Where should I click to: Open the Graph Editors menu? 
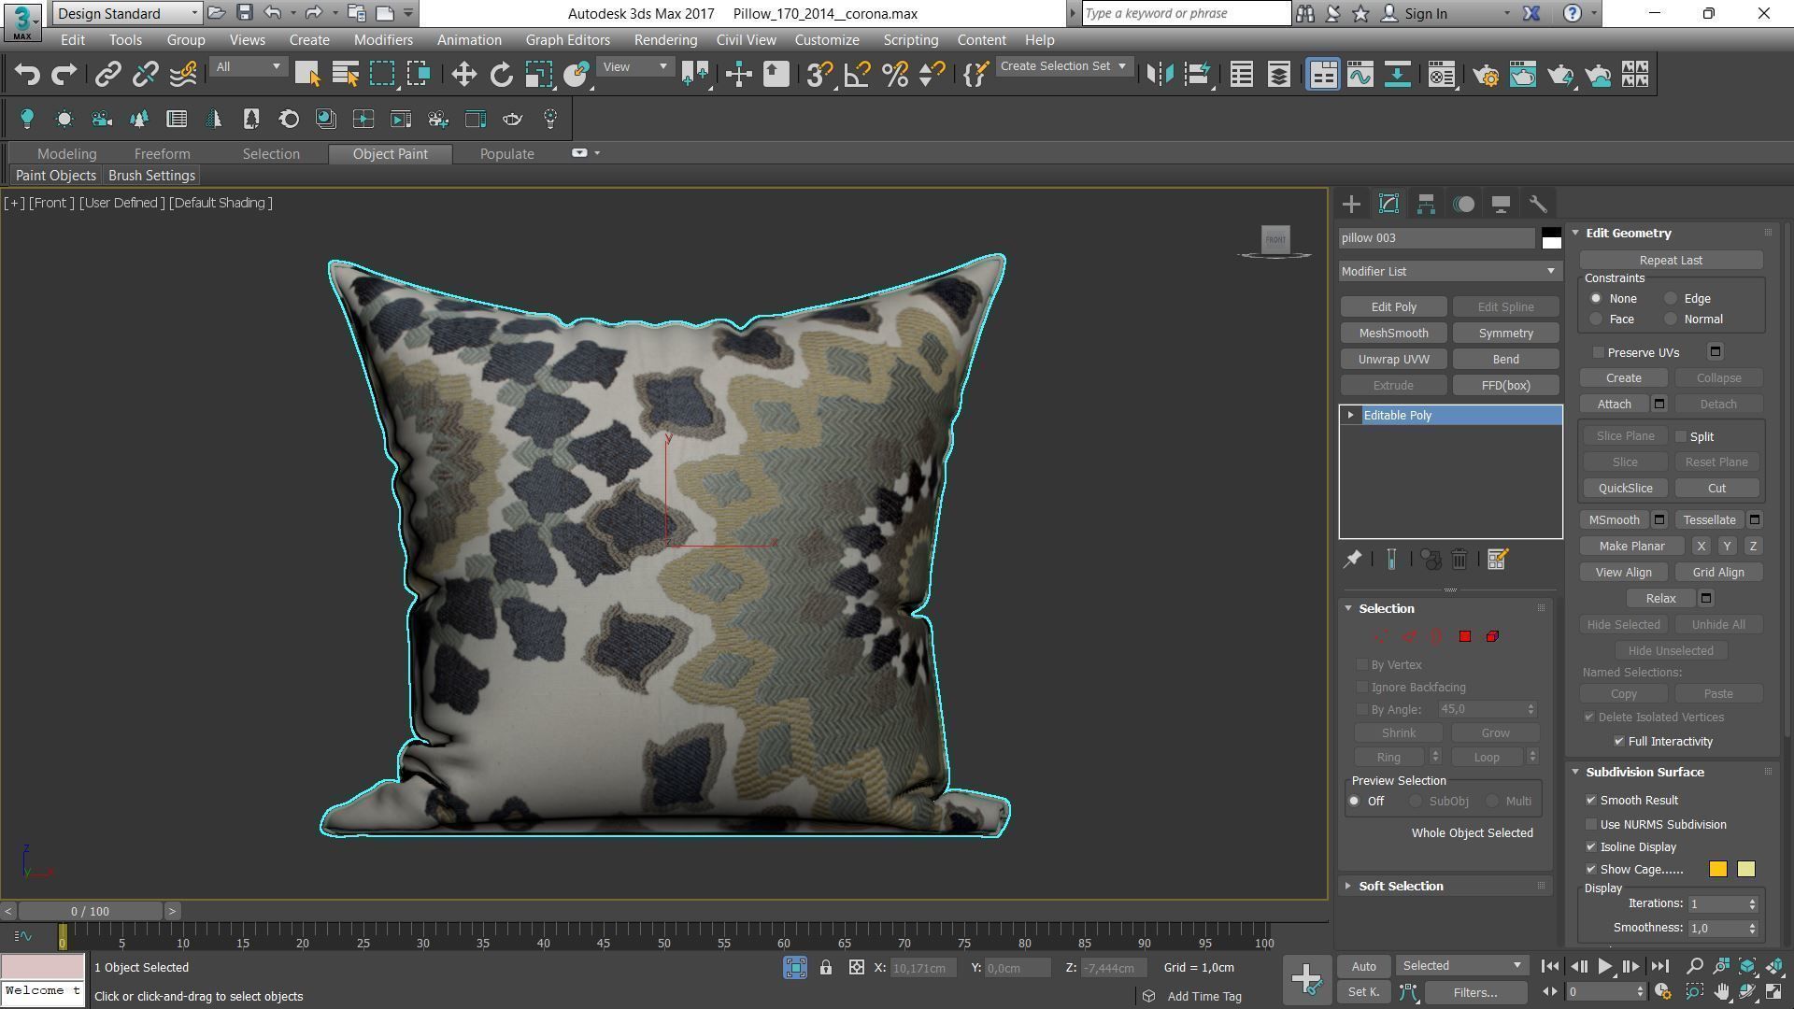pos(567,40)
